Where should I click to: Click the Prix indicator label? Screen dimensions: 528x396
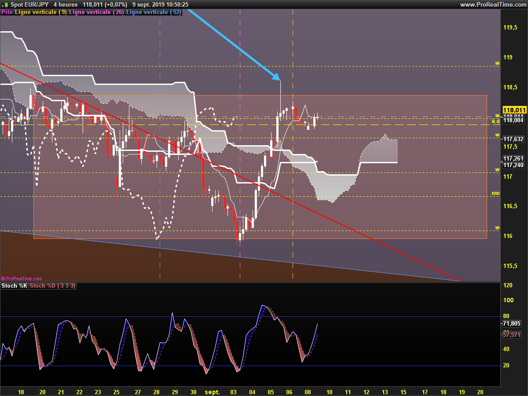coord(7,12)
